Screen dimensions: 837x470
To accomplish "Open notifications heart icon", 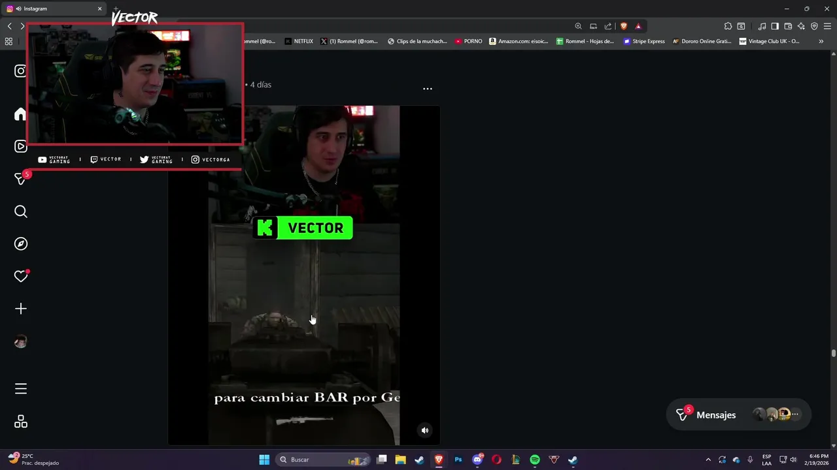I will (21, 276).
